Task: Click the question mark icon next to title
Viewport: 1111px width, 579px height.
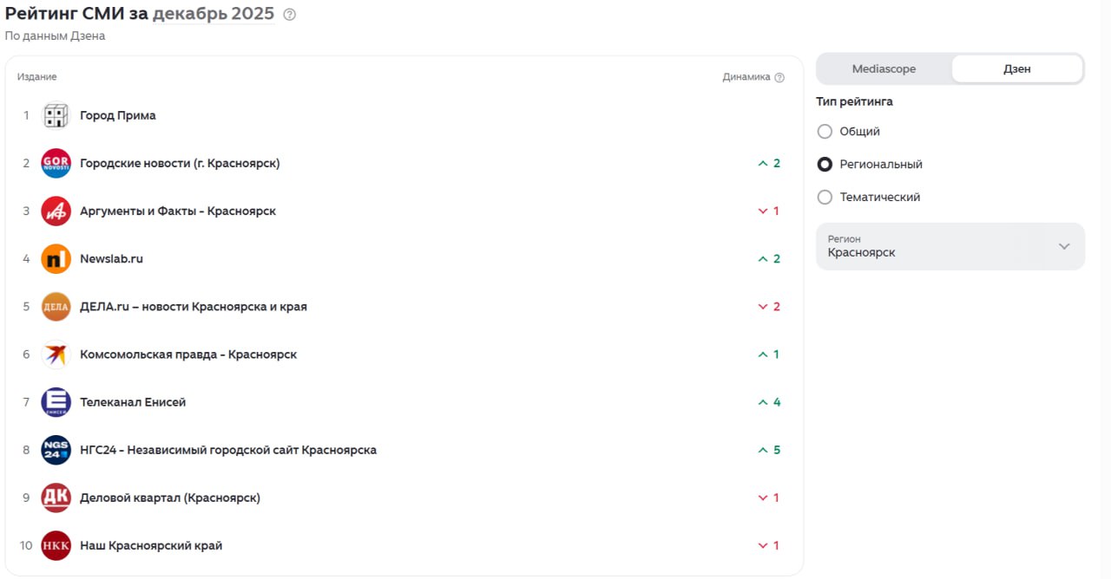Action: tap(290, 15)
